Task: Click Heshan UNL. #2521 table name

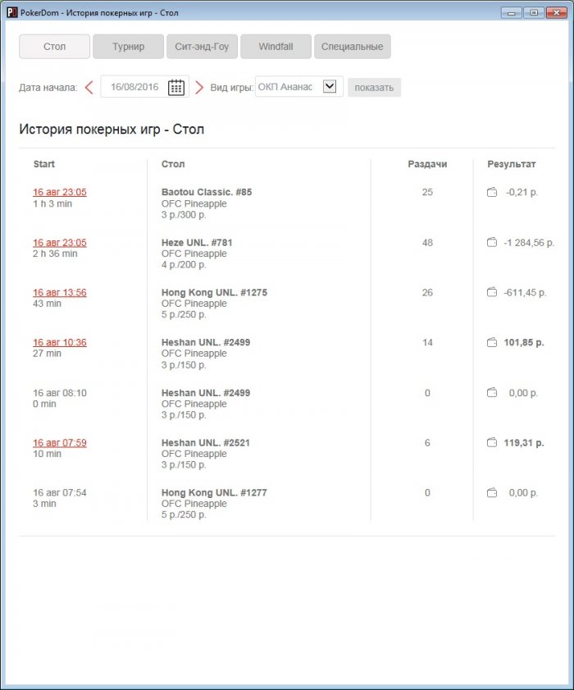Action: pyautogui.click(x=205, y=443)
